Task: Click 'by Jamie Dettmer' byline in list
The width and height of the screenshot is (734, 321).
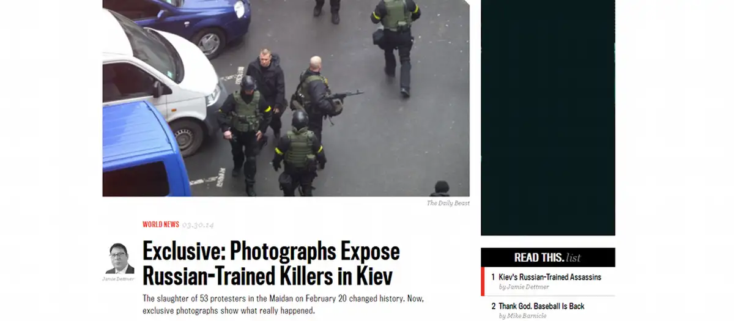Action: tap(524, 287)
